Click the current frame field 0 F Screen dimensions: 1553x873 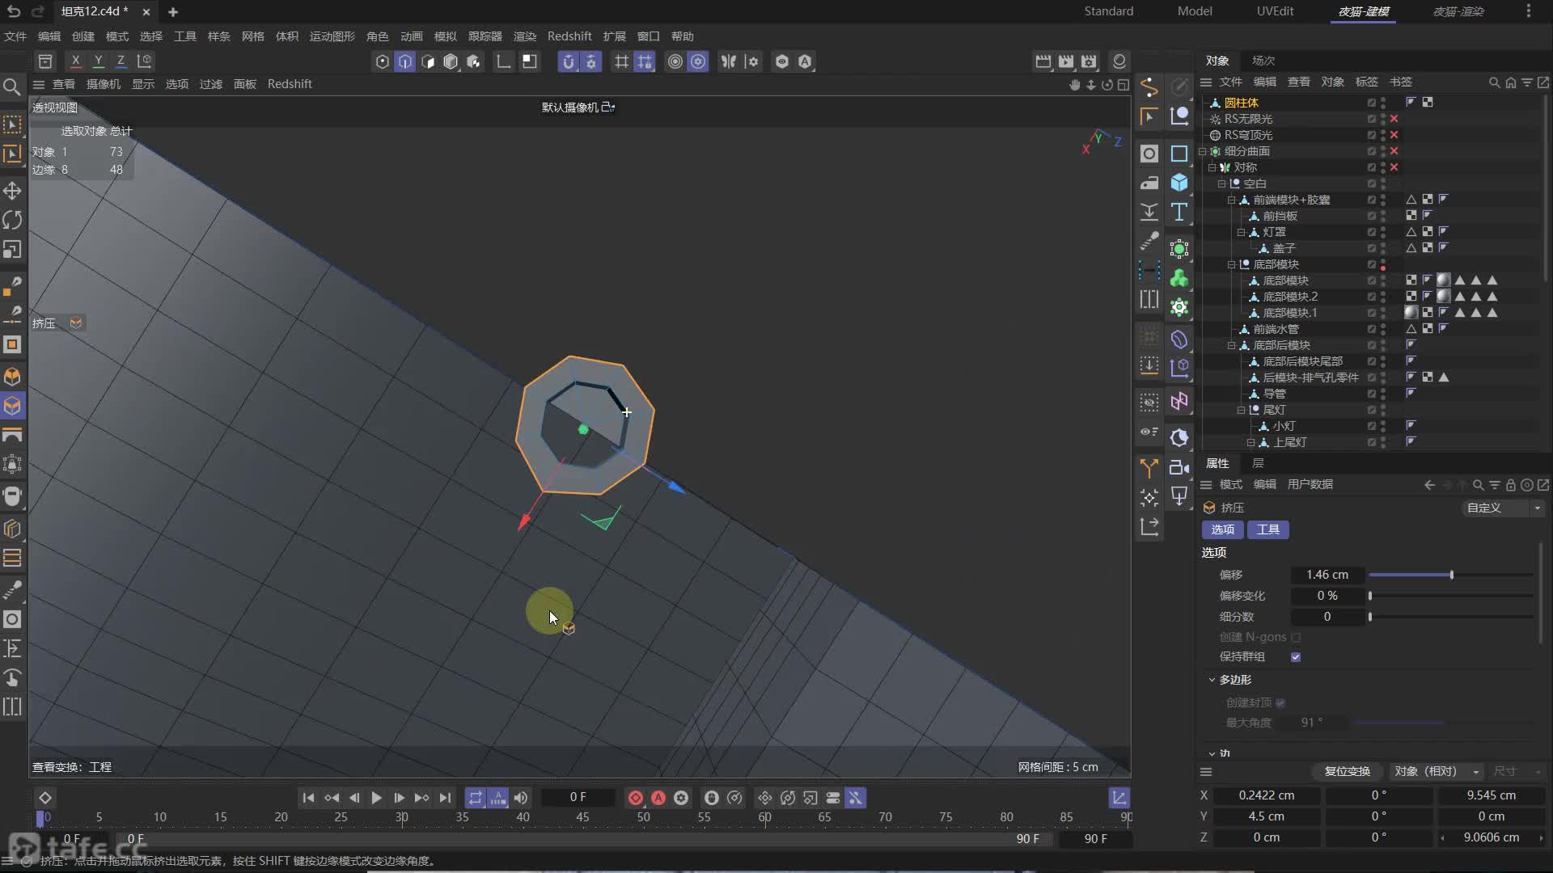tap(578, 798)
